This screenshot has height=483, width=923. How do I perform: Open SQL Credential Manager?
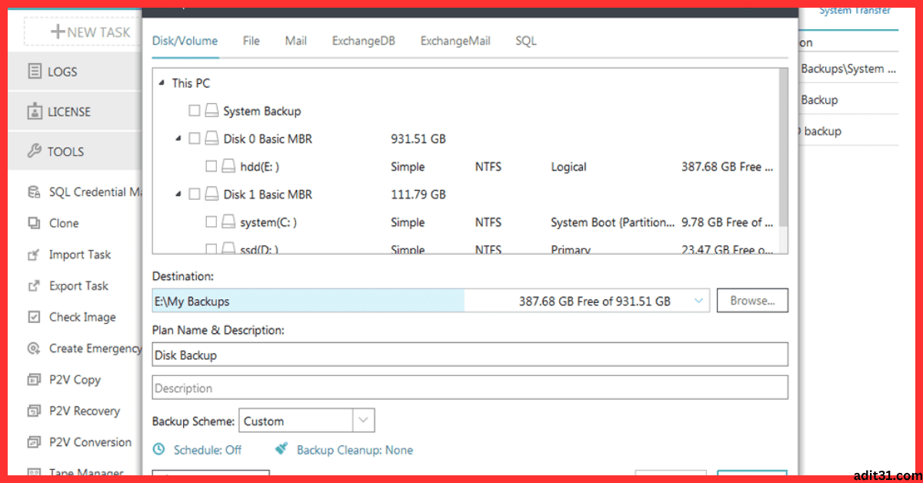tap(85, 192)
